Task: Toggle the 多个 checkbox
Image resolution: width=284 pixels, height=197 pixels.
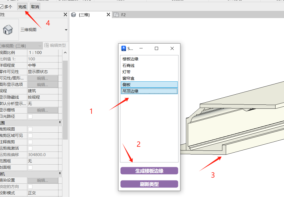Action: point(2,7)
